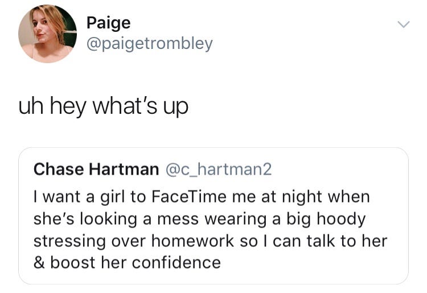
Task: Click the word "night" in quoted tweet
Action: (302, 197)
